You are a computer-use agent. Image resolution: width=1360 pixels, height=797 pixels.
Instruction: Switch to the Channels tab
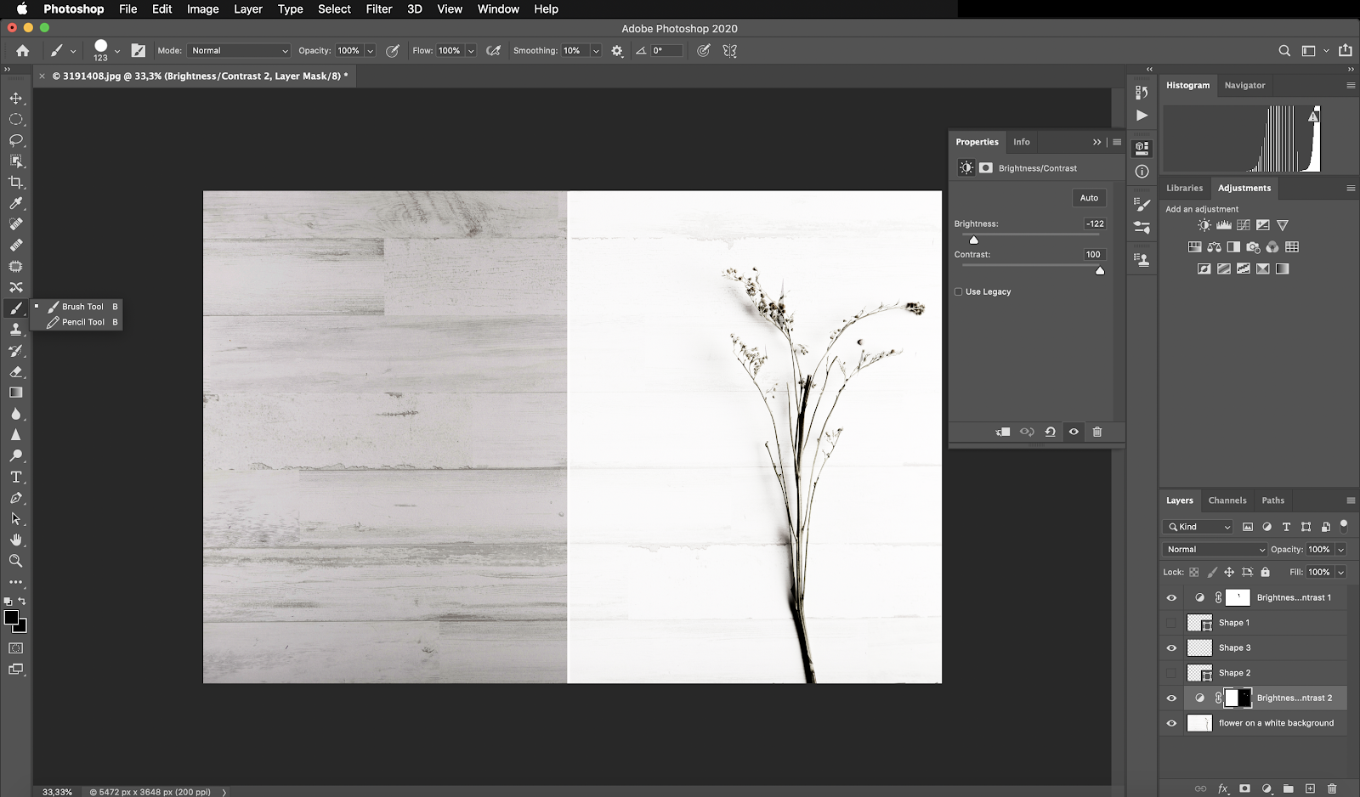tap(1227, 500)
